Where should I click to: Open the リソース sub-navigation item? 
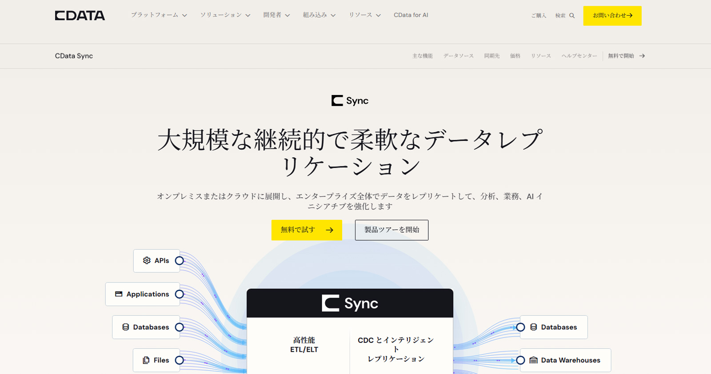[541, 56]
